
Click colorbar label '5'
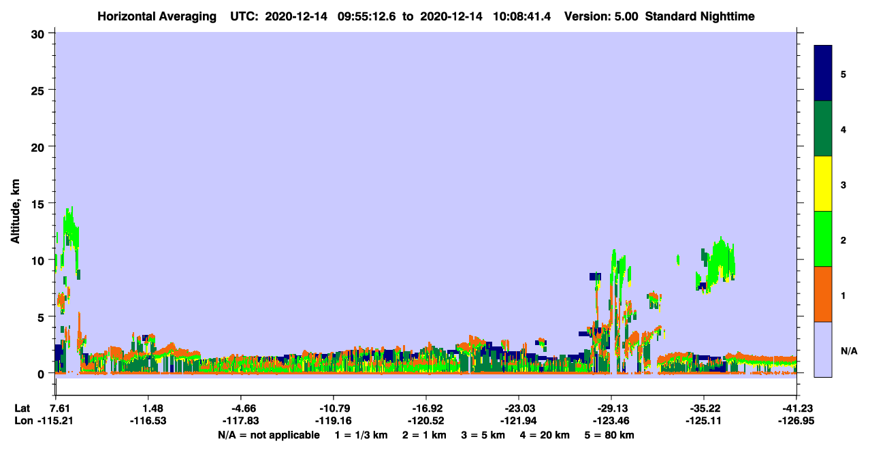point(843,74)
